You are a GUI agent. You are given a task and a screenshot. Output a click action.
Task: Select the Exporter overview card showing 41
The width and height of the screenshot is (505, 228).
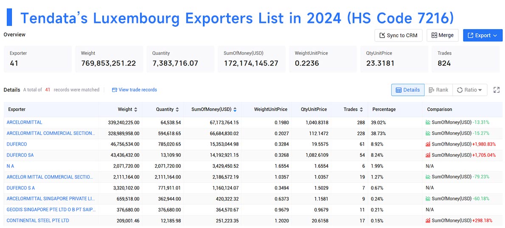38,59
